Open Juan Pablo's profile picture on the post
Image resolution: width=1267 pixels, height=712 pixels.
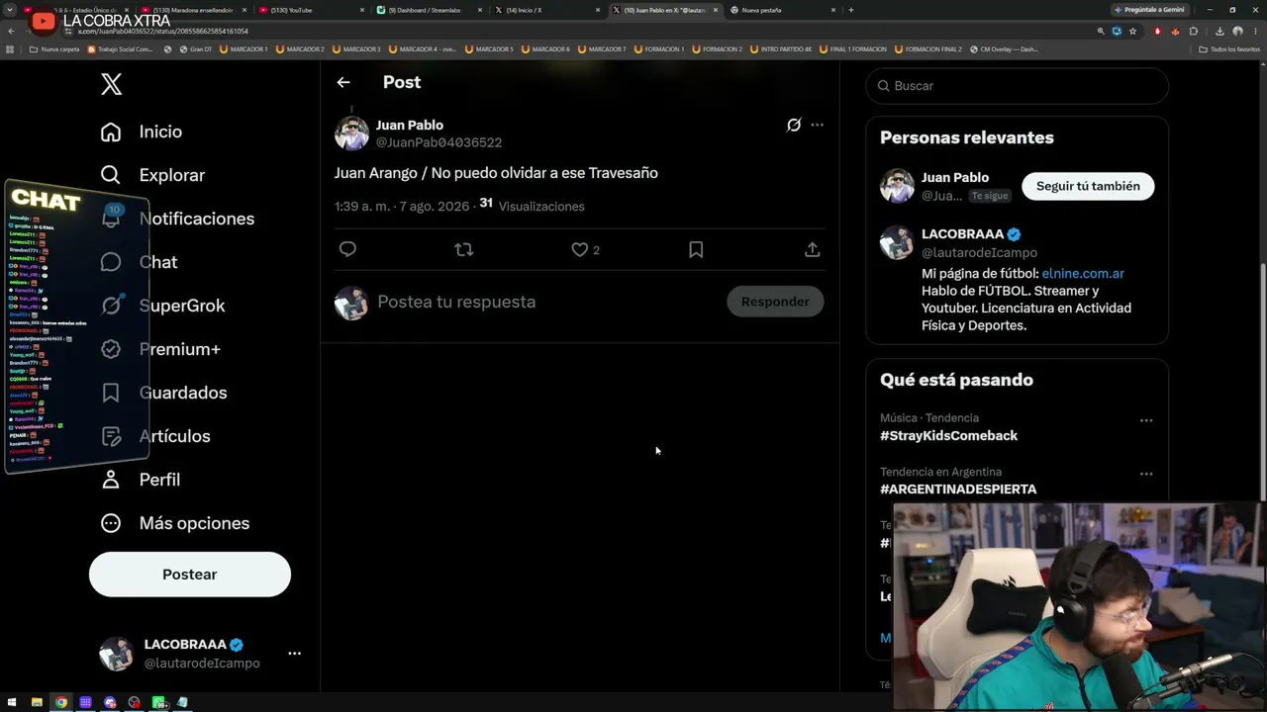click(x=351, y=133)
